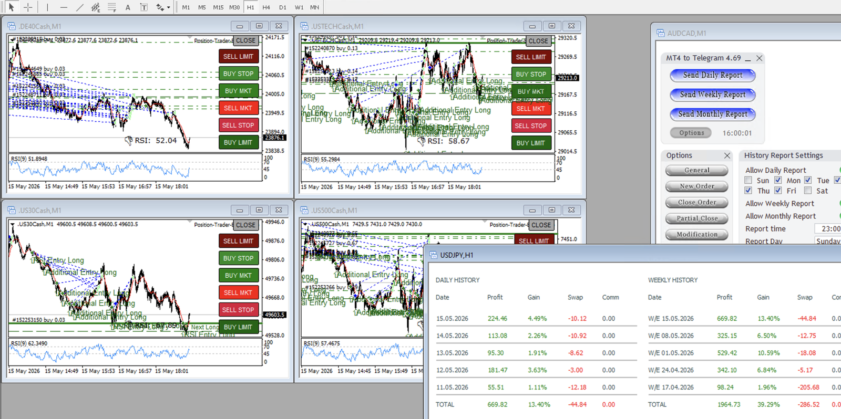Viewport: 841px width, 419px height.
Task: Select the diagonal trendline tool
Action: (79, 7)
